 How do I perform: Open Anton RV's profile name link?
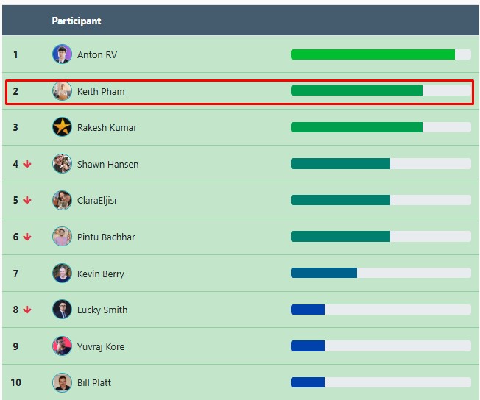pos(97,54)
